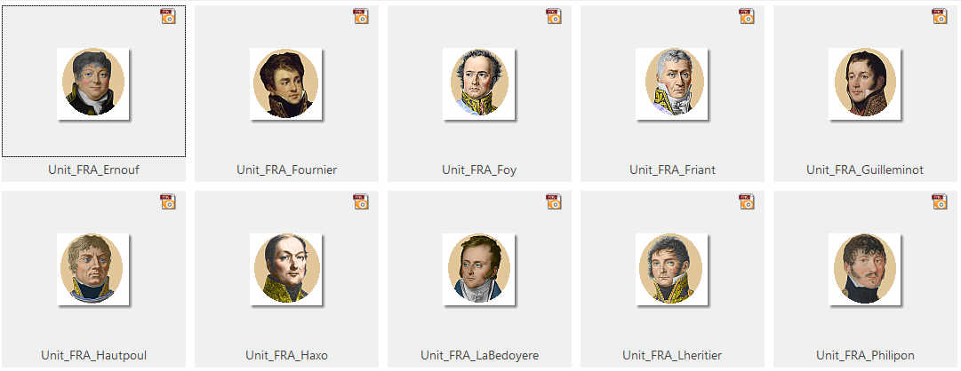
Task: Click the file type badge on Ernouf tile
Action: click(168, 17)
